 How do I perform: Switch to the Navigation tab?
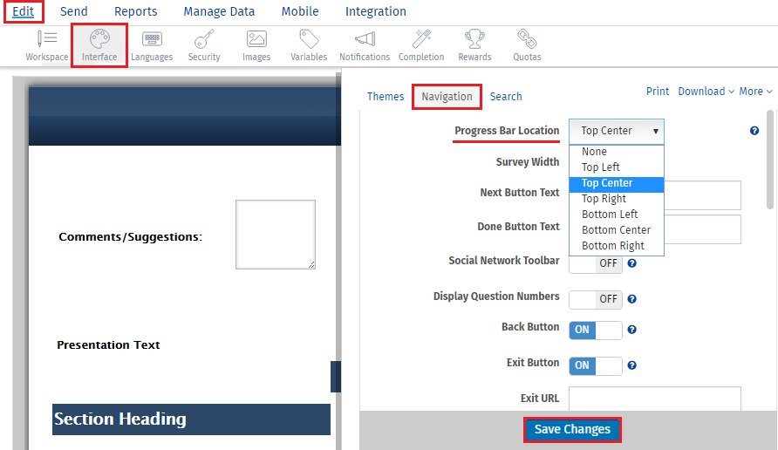pyautogui.click(x=447, y=97)
